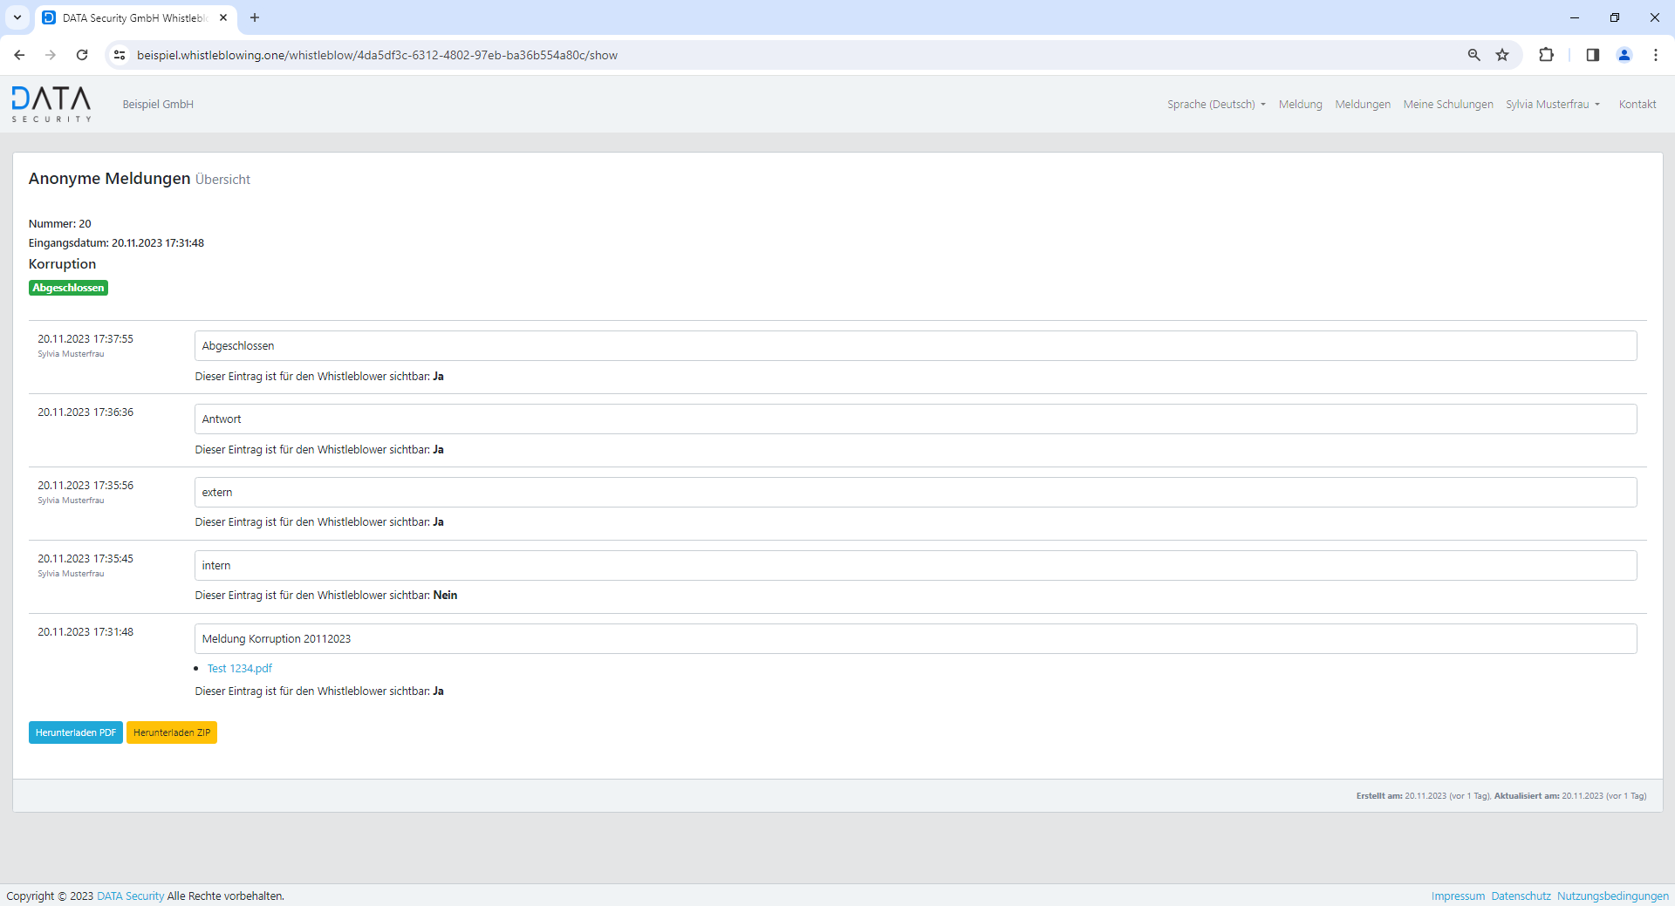1675x906 pixels.
Task: Open the browser side panel icon
Action: [x=1592, y=55]
